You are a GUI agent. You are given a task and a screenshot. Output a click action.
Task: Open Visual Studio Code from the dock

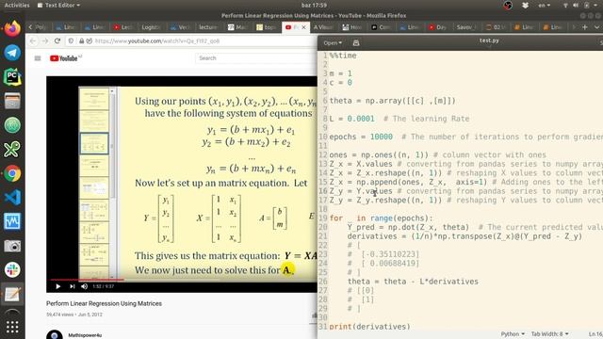[12, 198]
